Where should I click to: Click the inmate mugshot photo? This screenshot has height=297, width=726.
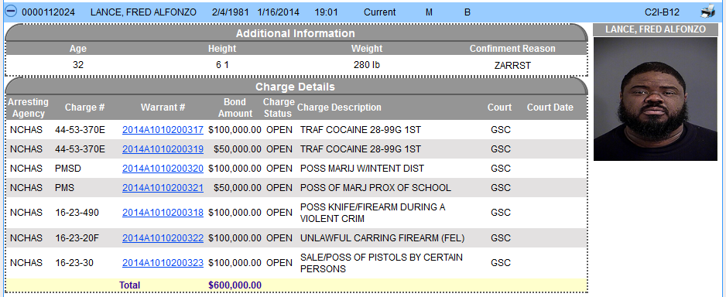[x=655, y=99]
